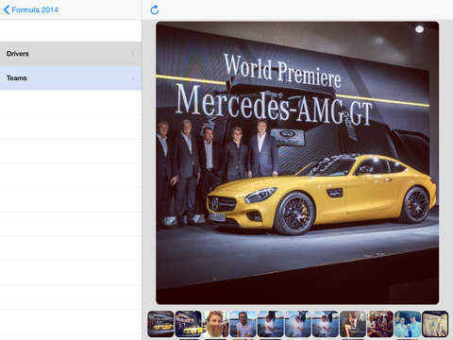Select last thumbnail with beige image
The width and height of the screenshot is (453, 340).
tap(435, 324)
